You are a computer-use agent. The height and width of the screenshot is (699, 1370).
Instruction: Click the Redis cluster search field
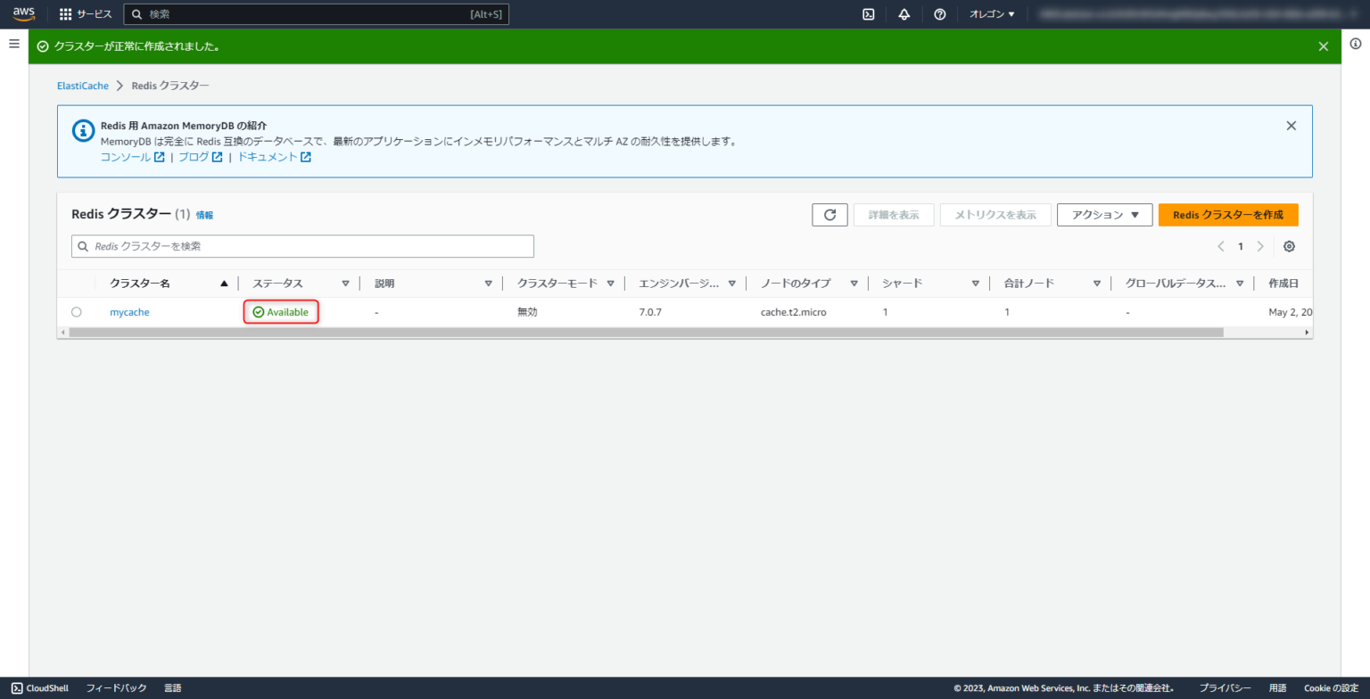(x=302, y=246)
